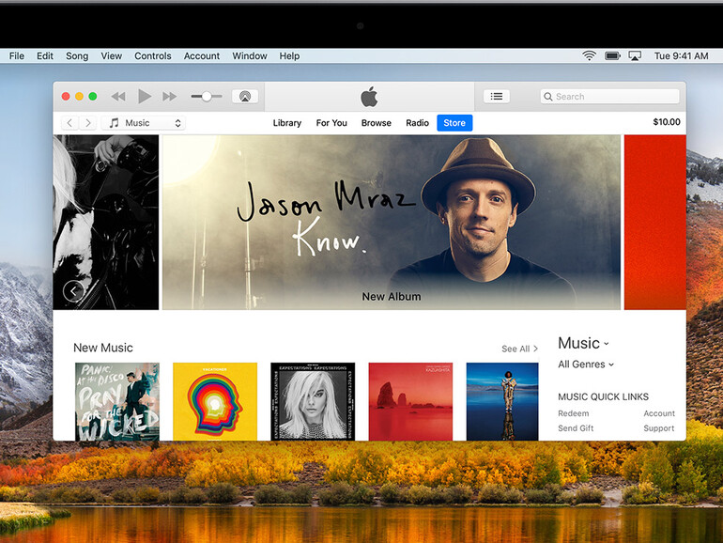This screenshot has height=543, width=723.
Task: Click the previous banner arrow circle
Action: (x=73, y=291)
